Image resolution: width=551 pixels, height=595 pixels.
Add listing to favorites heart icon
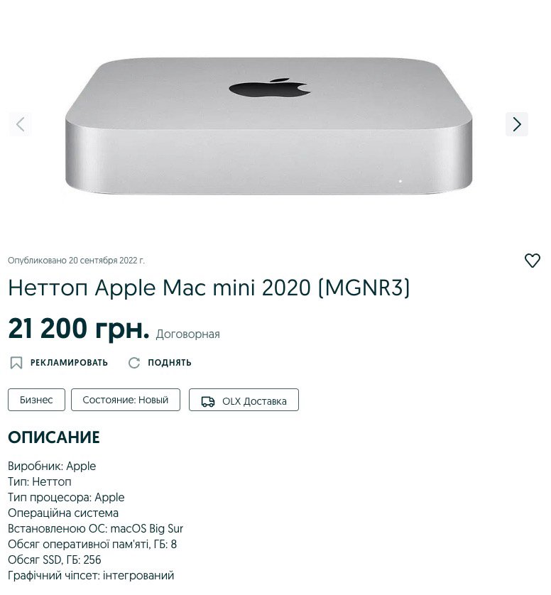[532, 261]
